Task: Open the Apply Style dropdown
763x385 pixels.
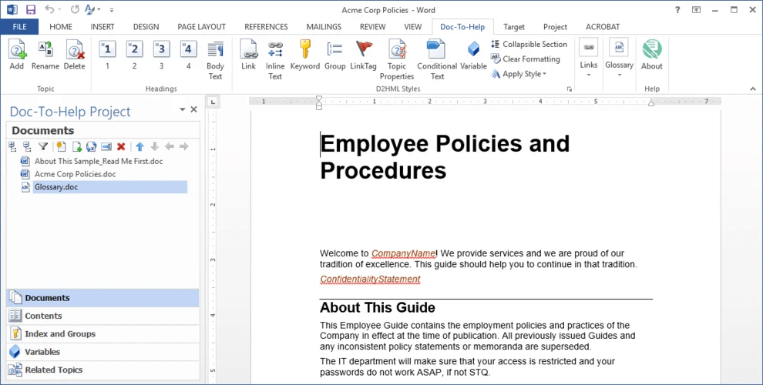Action: pyautogui.click(x=519, y=74)
